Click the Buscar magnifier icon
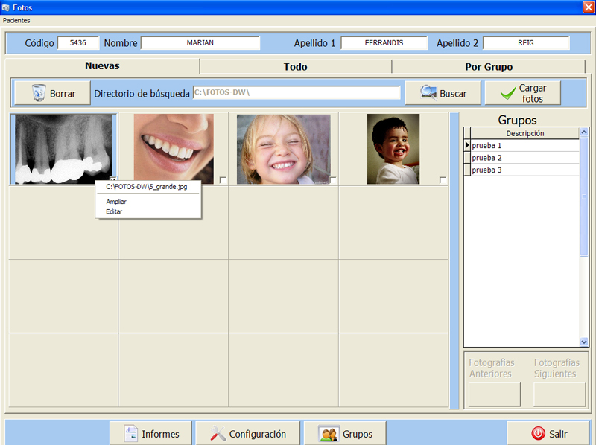 pos(428,93)
